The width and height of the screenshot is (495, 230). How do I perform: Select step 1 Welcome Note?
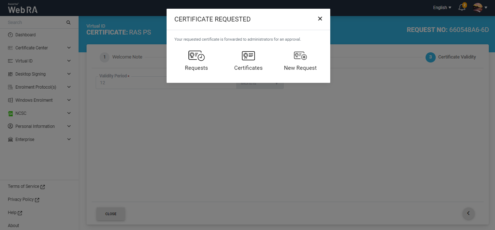(x=121, y=57)
